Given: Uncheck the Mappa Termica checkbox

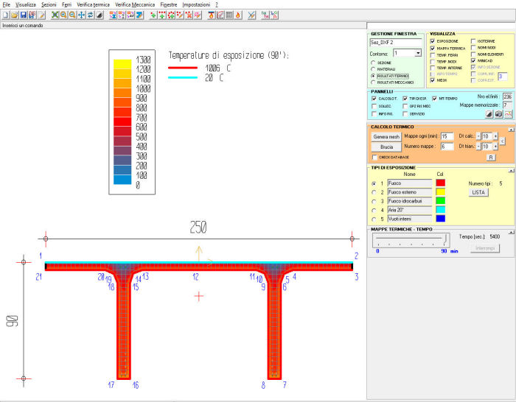Looking at the screenshot, I should [433, 48].
